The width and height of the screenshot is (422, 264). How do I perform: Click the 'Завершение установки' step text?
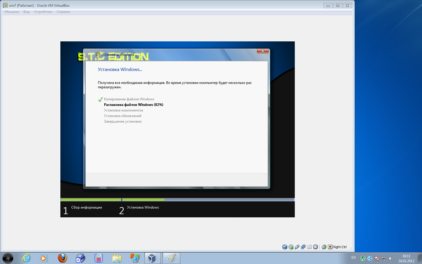coord(123,121)
